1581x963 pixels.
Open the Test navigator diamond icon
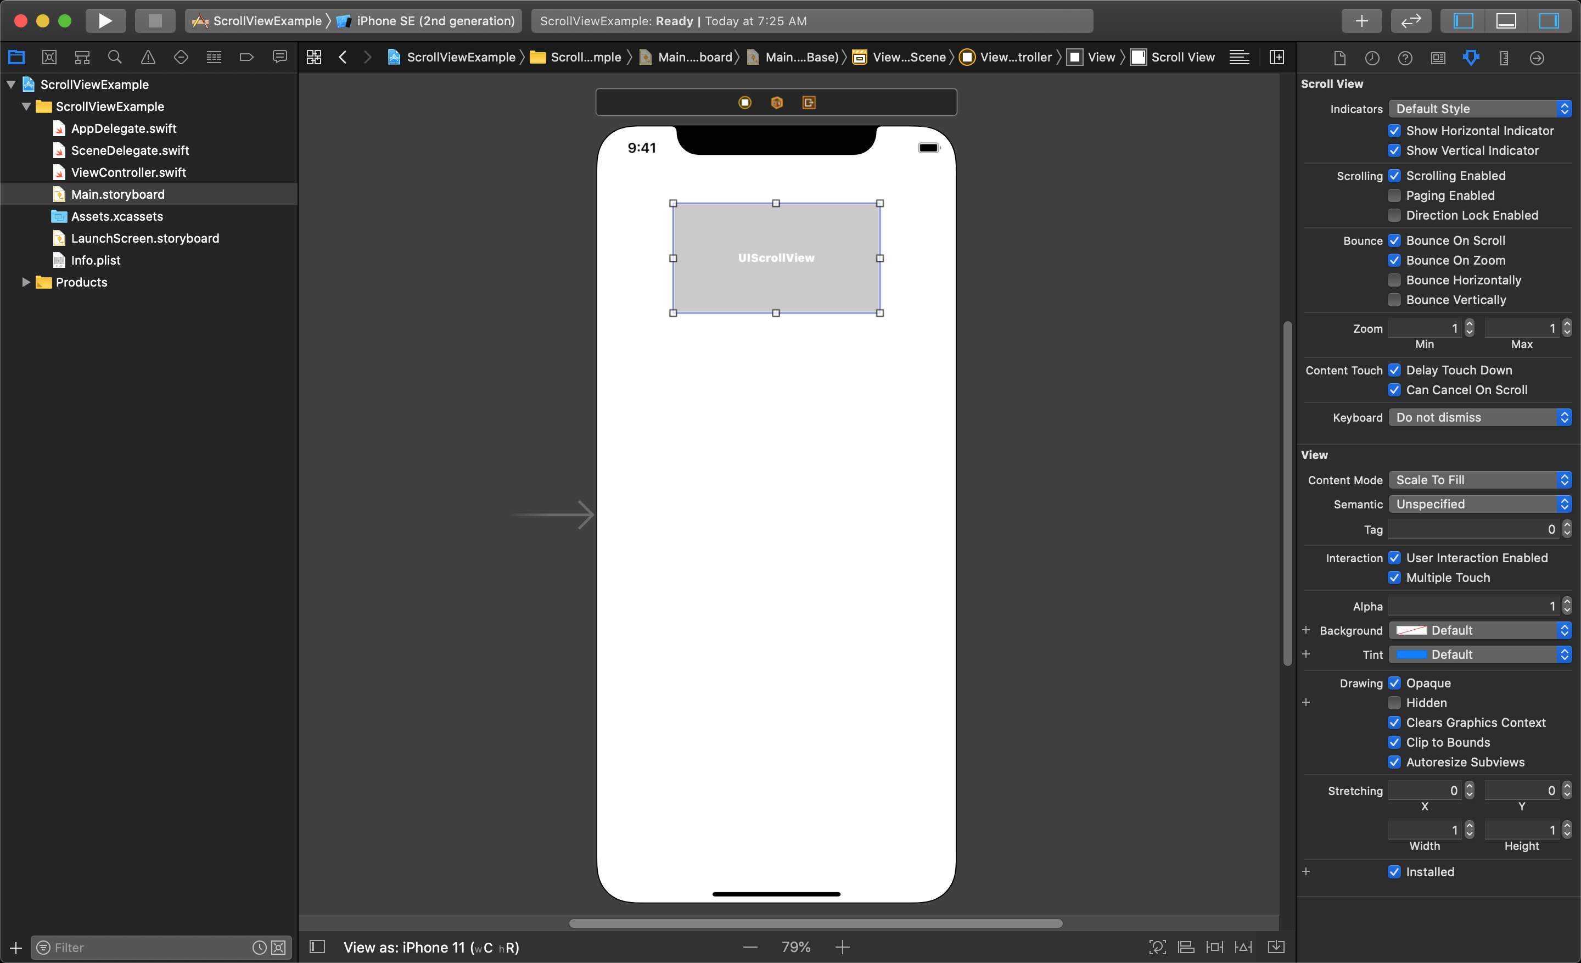tap(181, 57)
